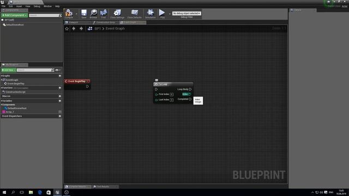Collapse the Graphs section

pos(1,76)
